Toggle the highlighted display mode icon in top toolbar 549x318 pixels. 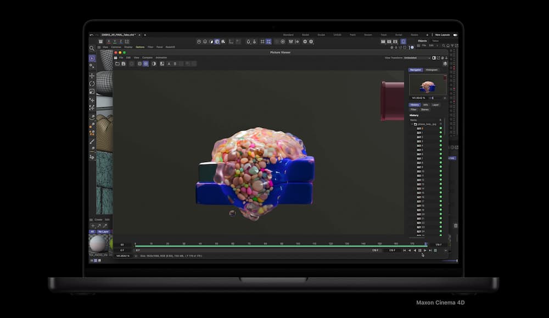click(x=217, y=42)
